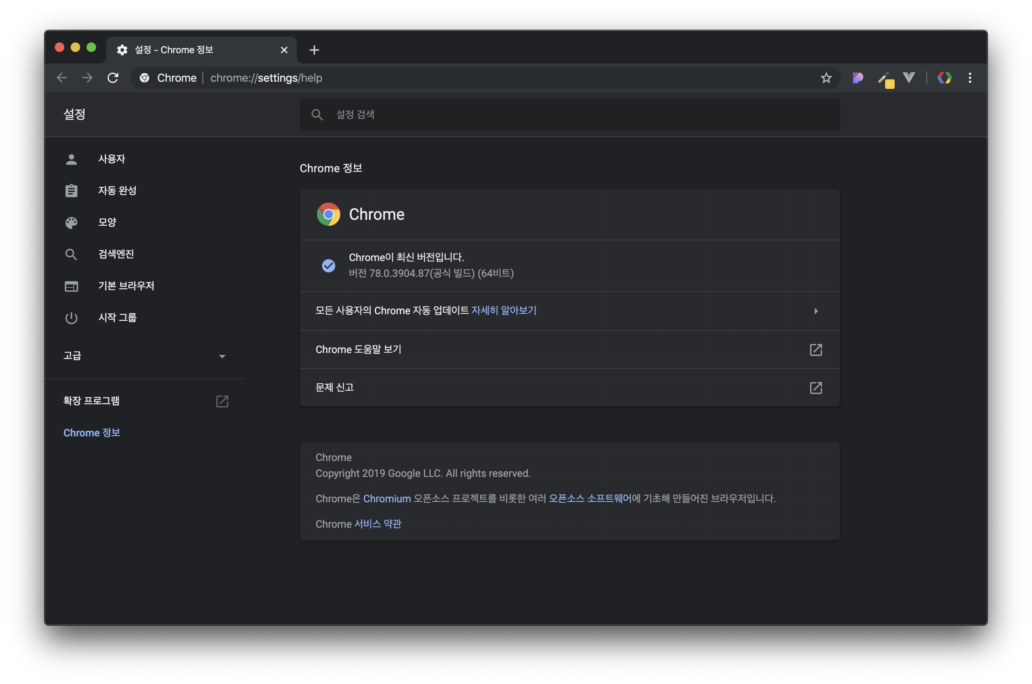Focus the 설정 검색 search field
1032x684 pixels.
tap(569, 115)
